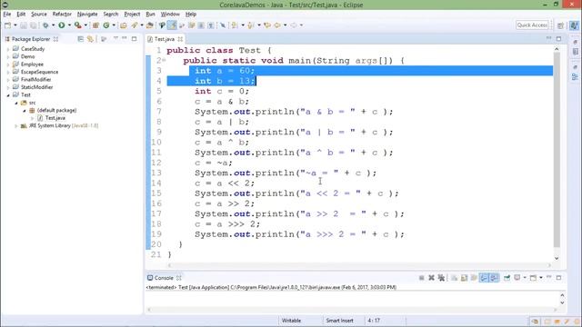The width and height of the screenshot is (582, 327).
Task: Open Package Explorer View Menu triangle
Action: [115, 38]
